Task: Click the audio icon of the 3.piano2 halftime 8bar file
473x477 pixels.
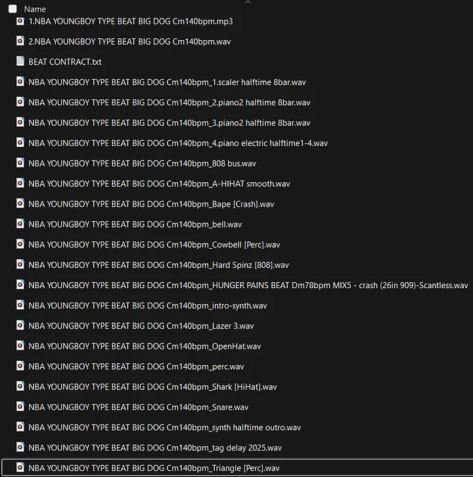Action: [20, 122]
